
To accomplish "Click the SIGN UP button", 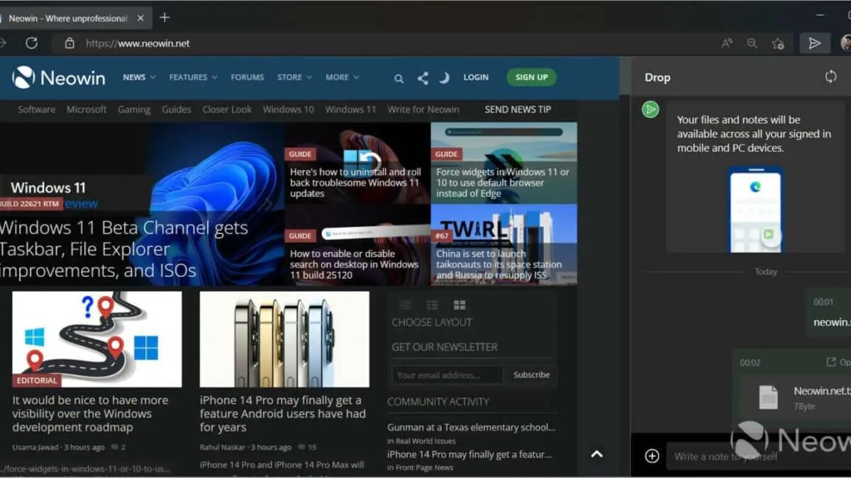I will [x=531, y=77].
